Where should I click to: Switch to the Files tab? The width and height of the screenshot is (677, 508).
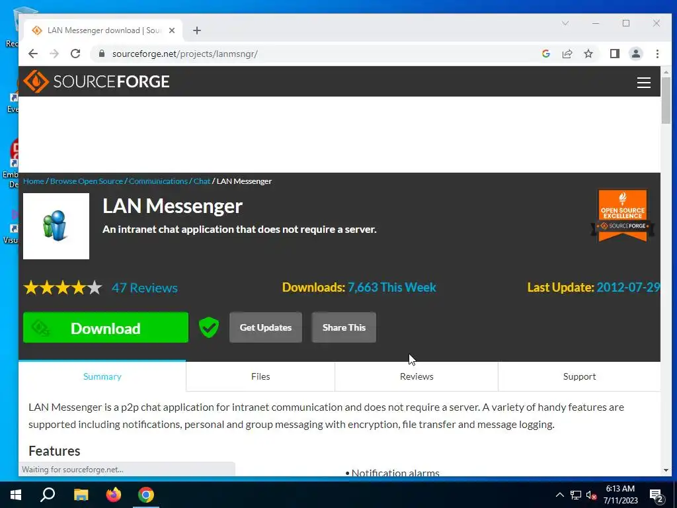click(x=260, y=376)
